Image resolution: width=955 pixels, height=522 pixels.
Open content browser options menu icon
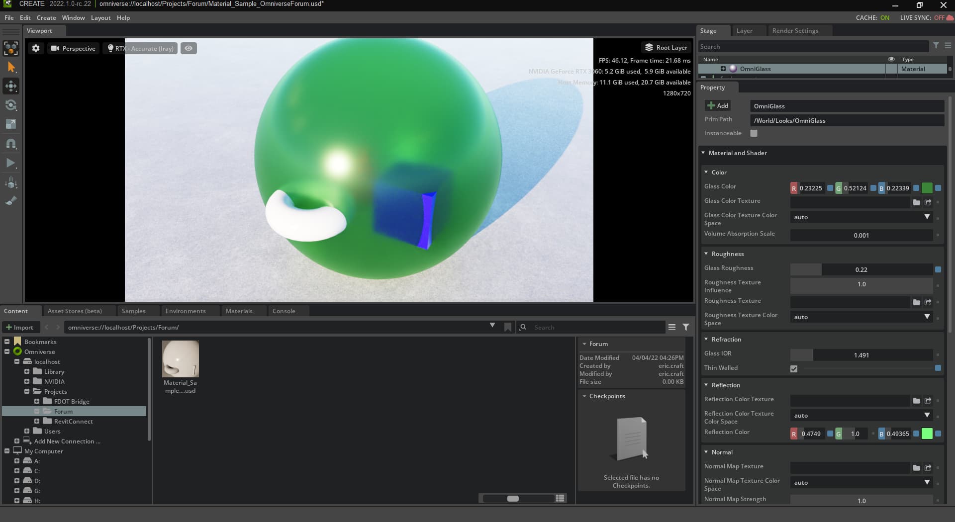click(672, 327)
